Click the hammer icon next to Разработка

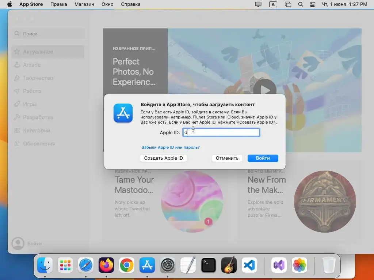(x=17, y=117)
